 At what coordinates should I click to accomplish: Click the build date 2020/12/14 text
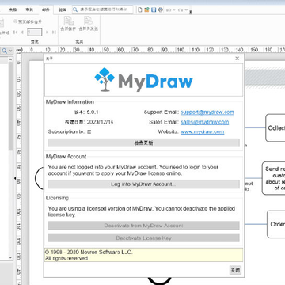click(100, 122)
